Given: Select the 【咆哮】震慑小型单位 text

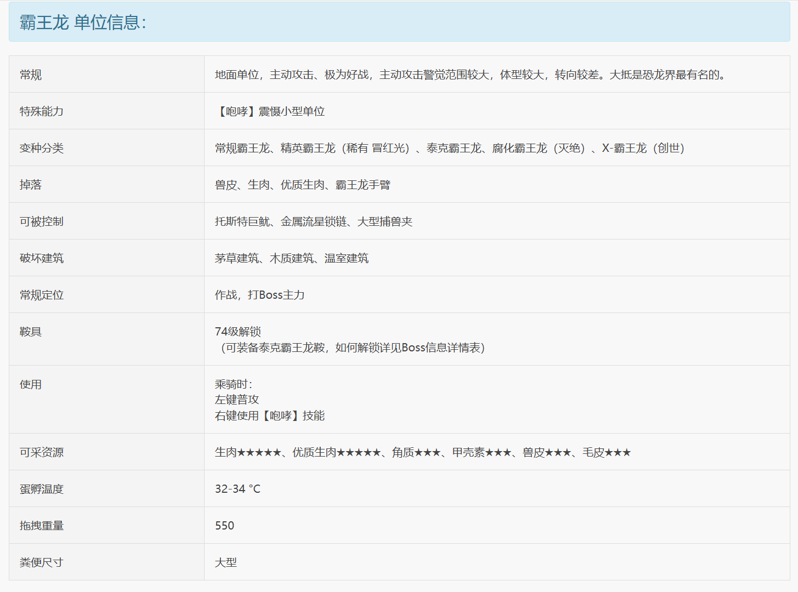Looking at the screenshot, I should [x=270, y=111].
